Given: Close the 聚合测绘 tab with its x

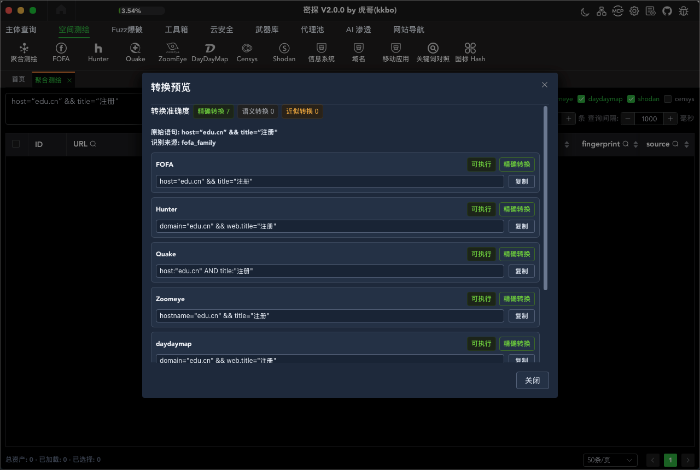Looking at the screenshot, I should [x=69, y=80].
